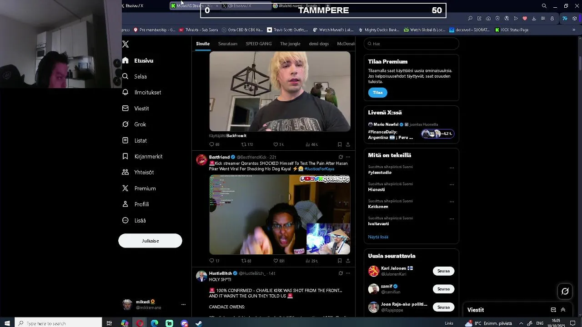Expand the Lisää more menu
582x327 pixels.
coord(134,221)
